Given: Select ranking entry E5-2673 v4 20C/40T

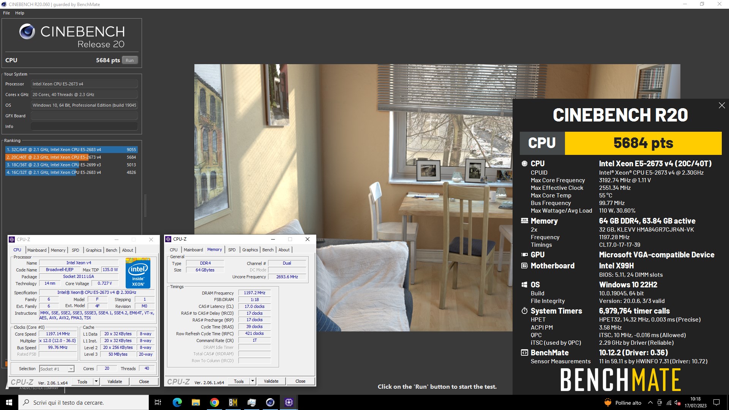Looking at the screenshot, I should (x=71, y=157).
